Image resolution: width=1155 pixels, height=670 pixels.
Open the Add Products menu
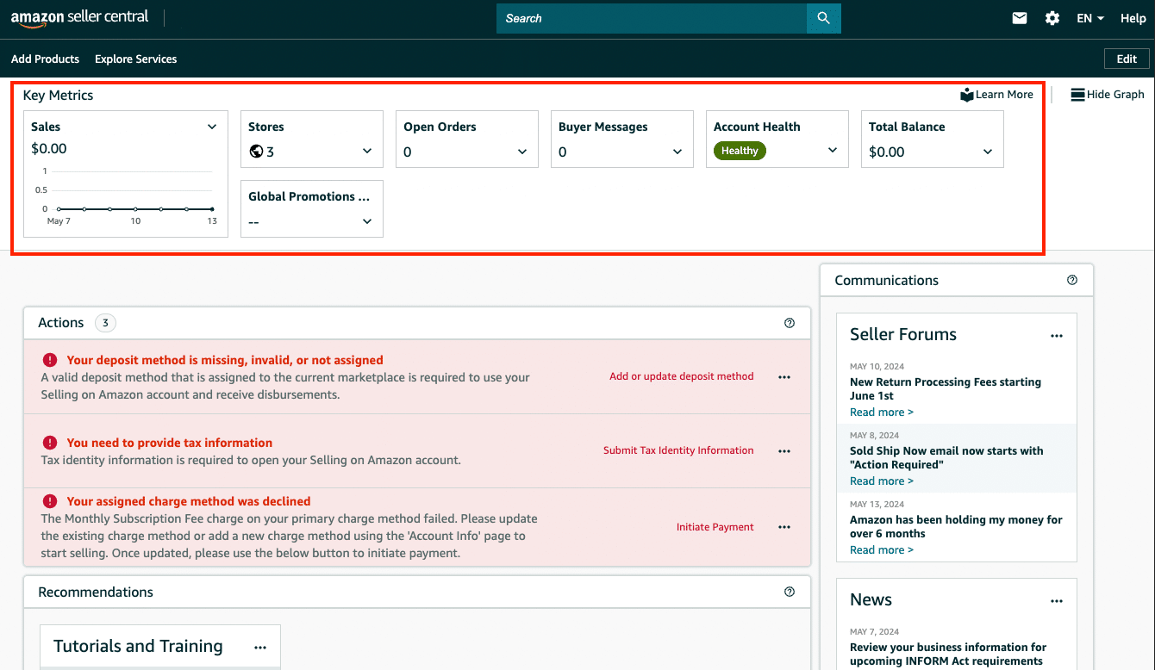[x=45, y=59]
